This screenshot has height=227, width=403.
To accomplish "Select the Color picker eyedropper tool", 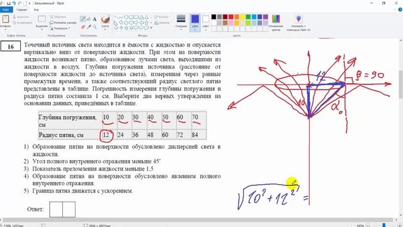I will pyautogui.click(x=89, y=26).
